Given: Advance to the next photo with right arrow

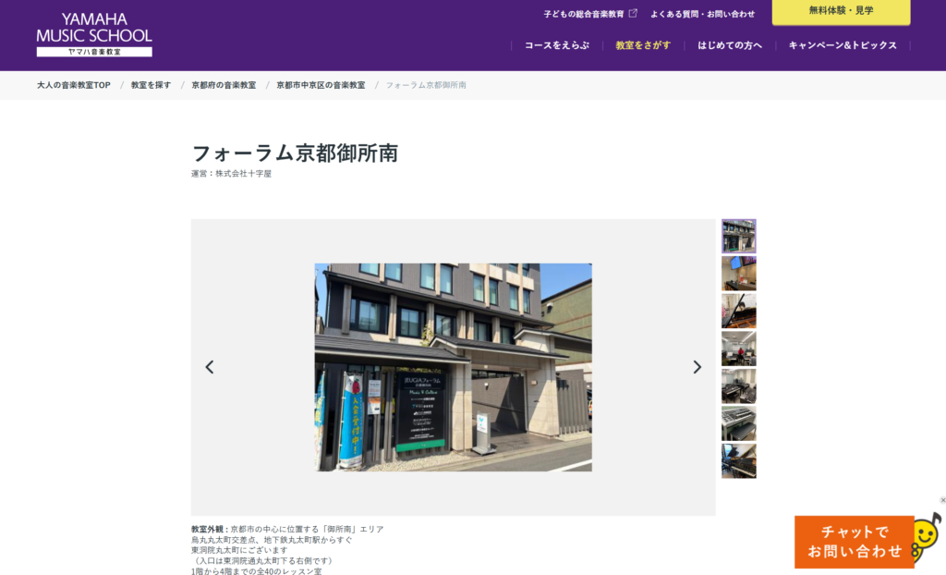Looking at the screenshot, I should [697, 367].
